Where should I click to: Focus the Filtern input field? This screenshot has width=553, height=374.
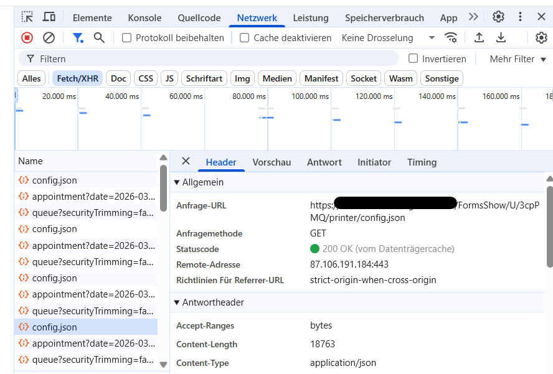point(209,58)
